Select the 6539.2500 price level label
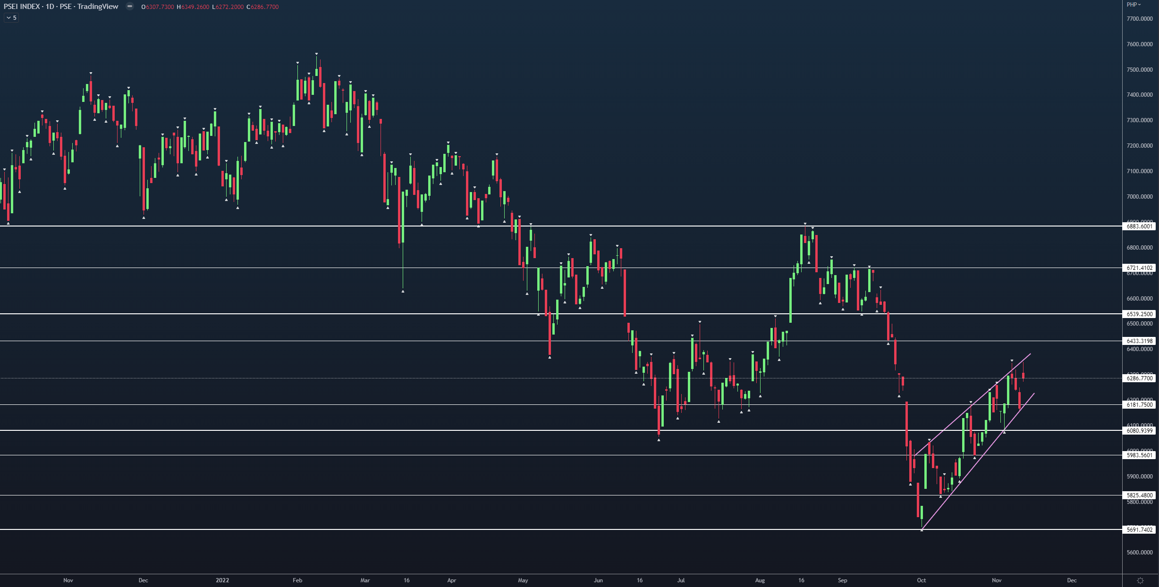Image resolution: width=1159 pixels, height=587 pixels. [1140, 314]
